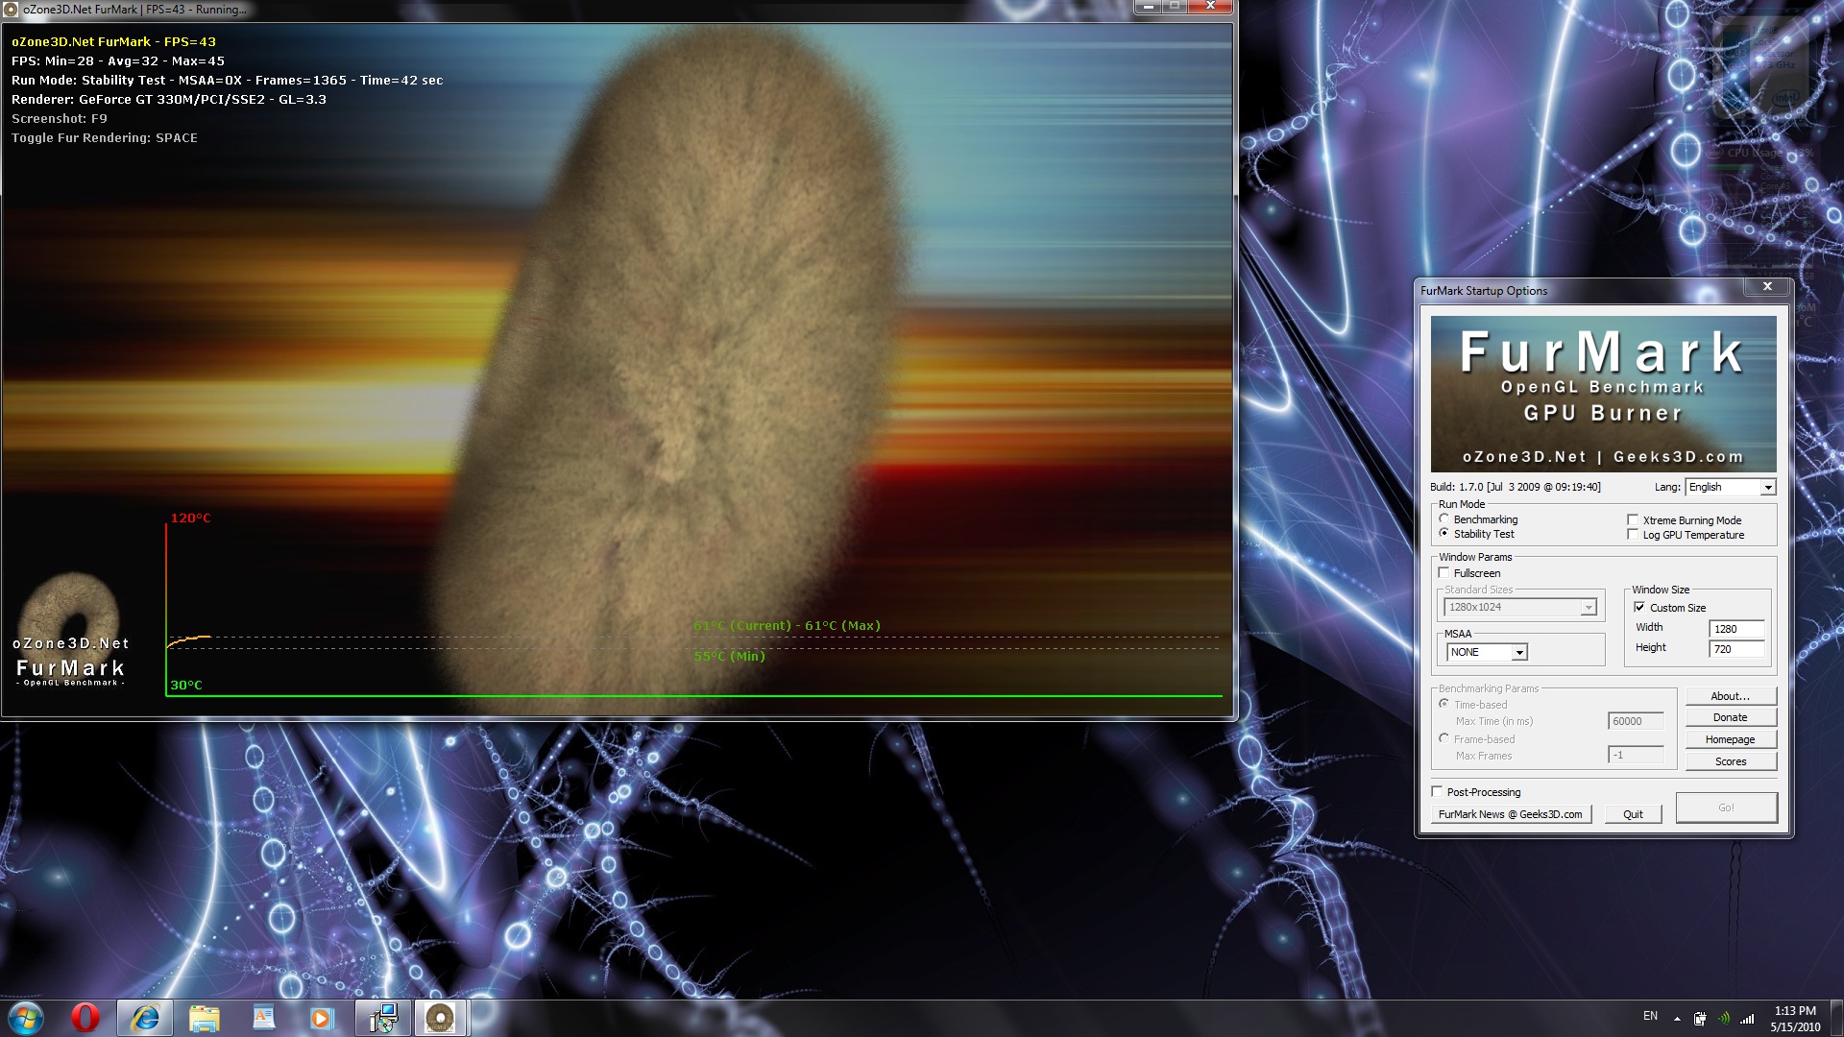Image resolution: width=1844 pixels, height=1037 pixels.
Task: Click the Max Frames field showing -1
Action: point(1636,756)
